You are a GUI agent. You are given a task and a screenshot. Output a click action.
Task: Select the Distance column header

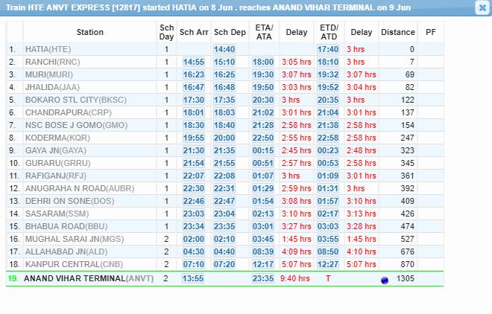click(397, 33)
